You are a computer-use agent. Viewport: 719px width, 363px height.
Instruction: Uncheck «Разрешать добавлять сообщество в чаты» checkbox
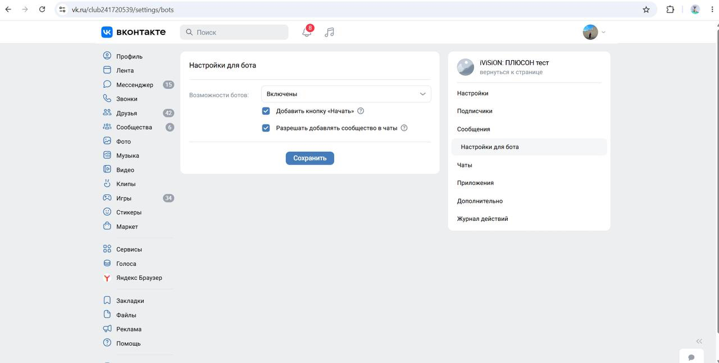click(266, 128)
